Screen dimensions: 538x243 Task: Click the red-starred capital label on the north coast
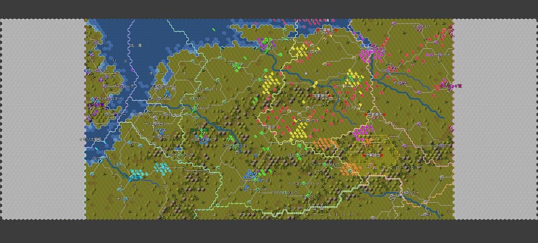pyautogui.click(x=326, y=30)
